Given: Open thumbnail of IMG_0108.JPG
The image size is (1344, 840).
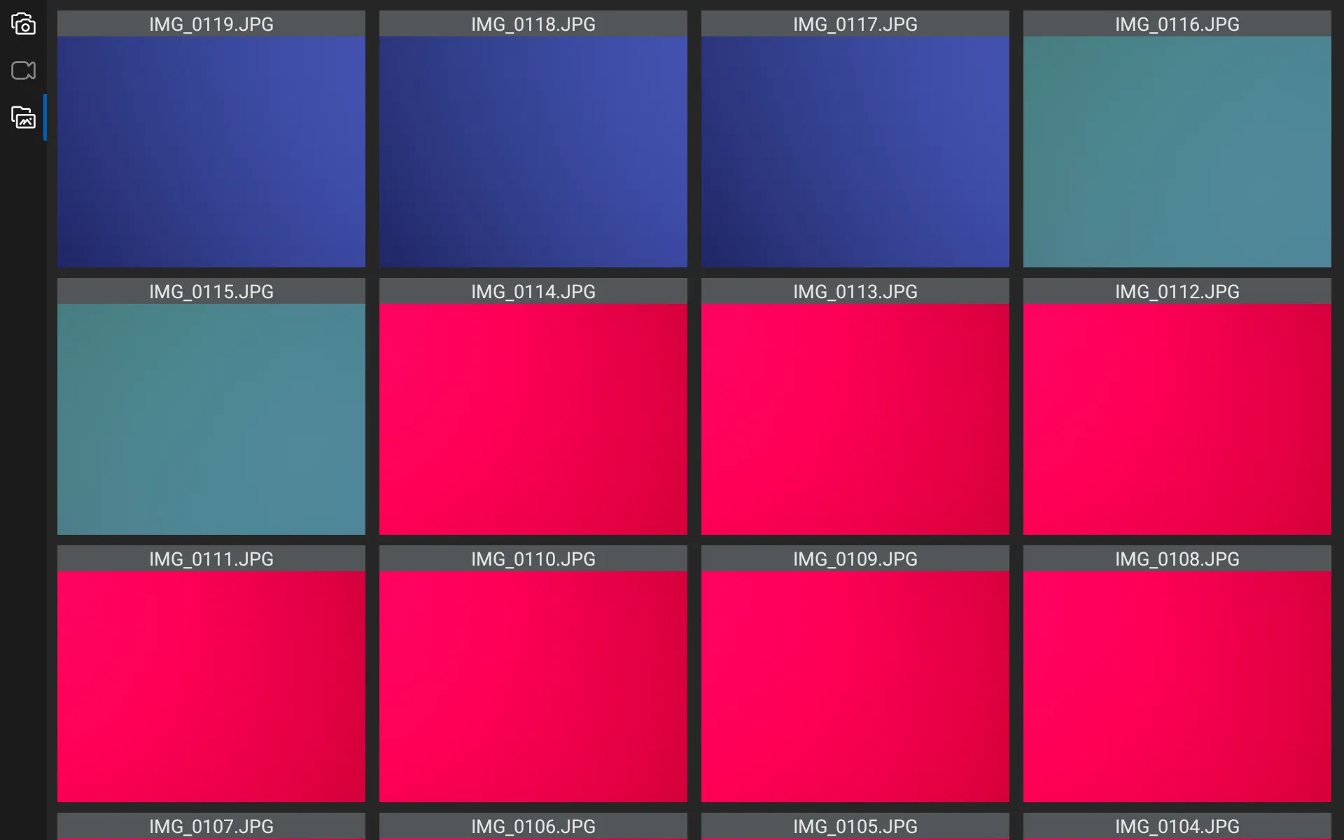Looking at the screenshot, I should [1177, 686].
